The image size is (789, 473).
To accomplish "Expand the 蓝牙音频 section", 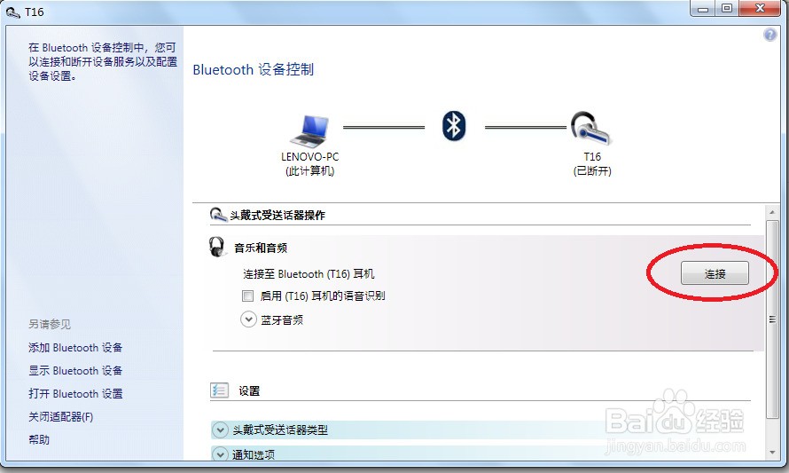I will (x=248, y=319).
